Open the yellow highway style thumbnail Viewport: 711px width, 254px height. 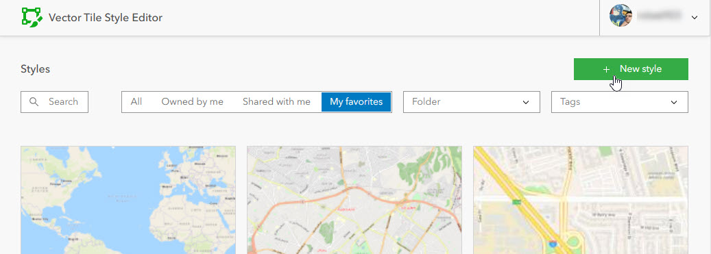[581, 200]
